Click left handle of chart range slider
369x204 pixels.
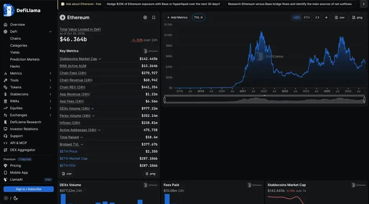tap(164, 100)
